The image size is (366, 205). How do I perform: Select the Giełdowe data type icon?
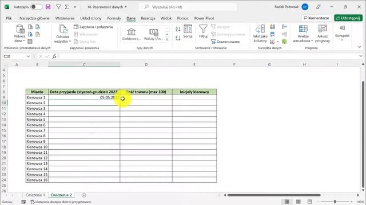pos(131,32)
